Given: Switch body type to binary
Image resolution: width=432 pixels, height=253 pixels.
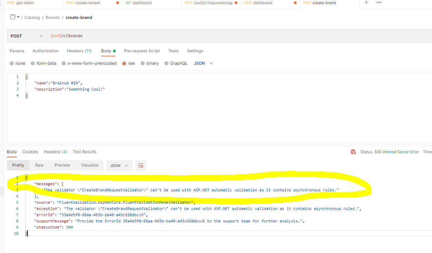Looking at the screenshot, I should pyautogui.click(x=150, y=63).
